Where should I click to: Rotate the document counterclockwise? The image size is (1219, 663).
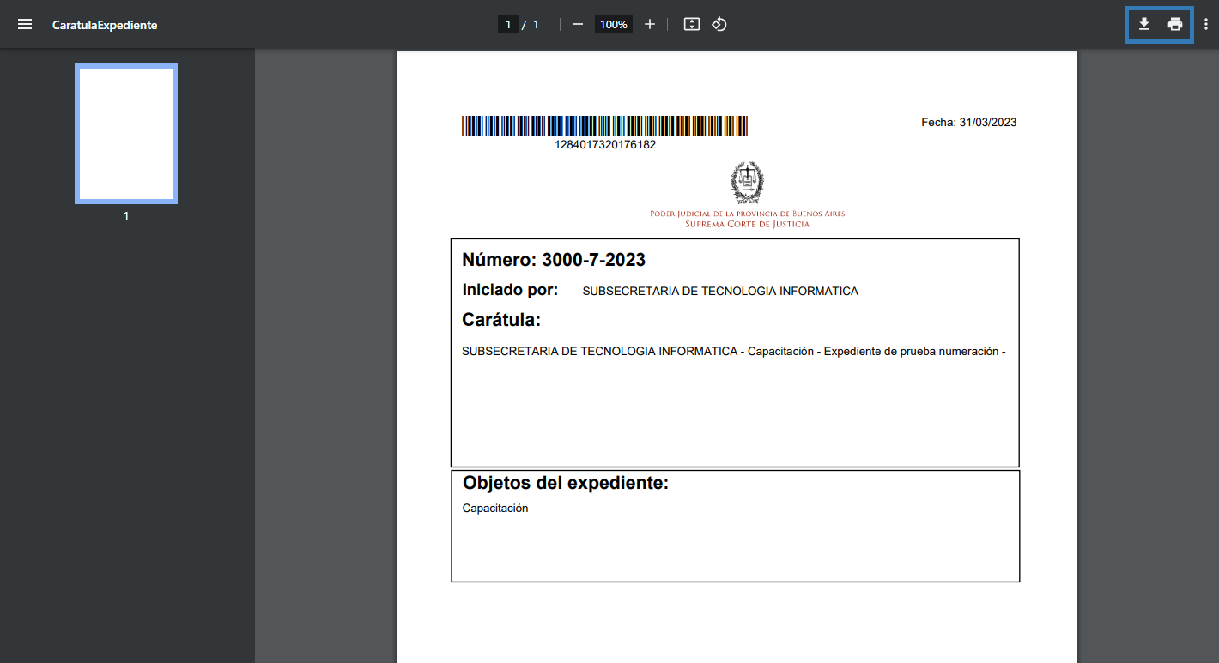click(x=719, y=25)
